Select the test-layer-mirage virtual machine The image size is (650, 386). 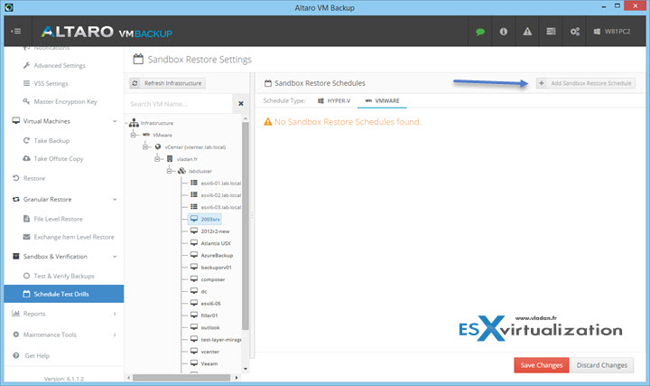pos(216,340)
